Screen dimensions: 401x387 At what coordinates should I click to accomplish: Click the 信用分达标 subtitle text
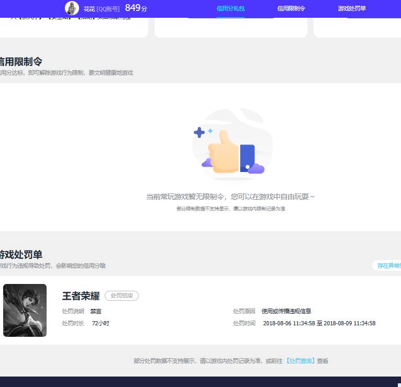(66, 73)
